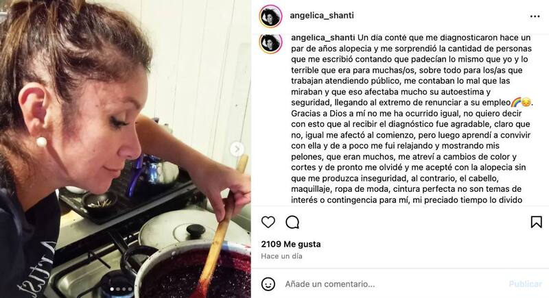The width and height of the screenshot is (549, 298).
Task: Open the angelica_shanti username in the caption
Action: tap(323, 38)
